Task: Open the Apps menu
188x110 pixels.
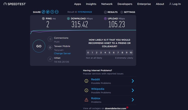Action: [x=78, y=4]
